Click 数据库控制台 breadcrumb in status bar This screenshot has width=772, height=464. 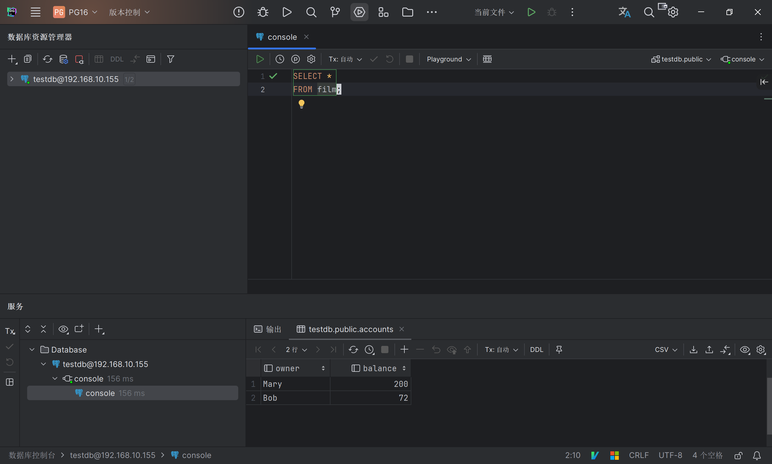pos(32,455)
